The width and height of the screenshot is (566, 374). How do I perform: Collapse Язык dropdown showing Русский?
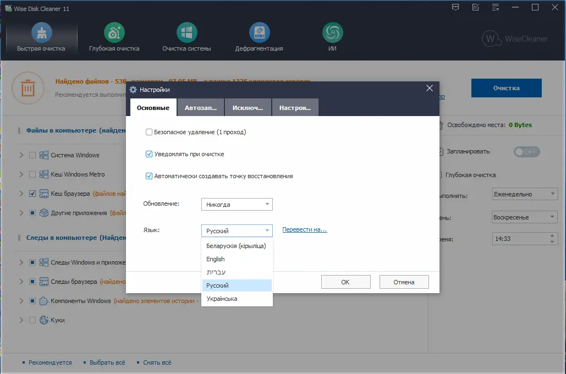pos(237,230)
